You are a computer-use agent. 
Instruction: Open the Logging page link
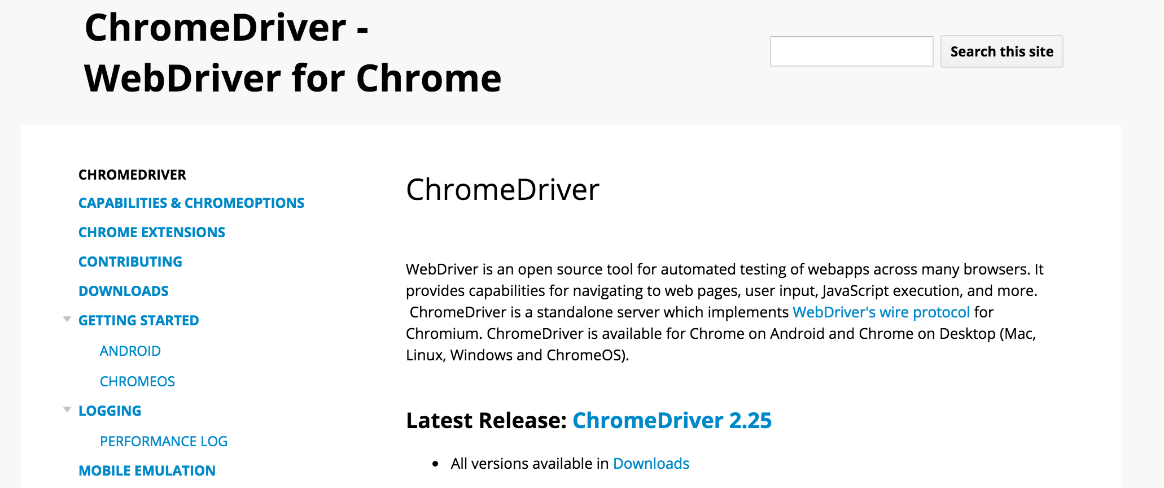tap(110, 411)
